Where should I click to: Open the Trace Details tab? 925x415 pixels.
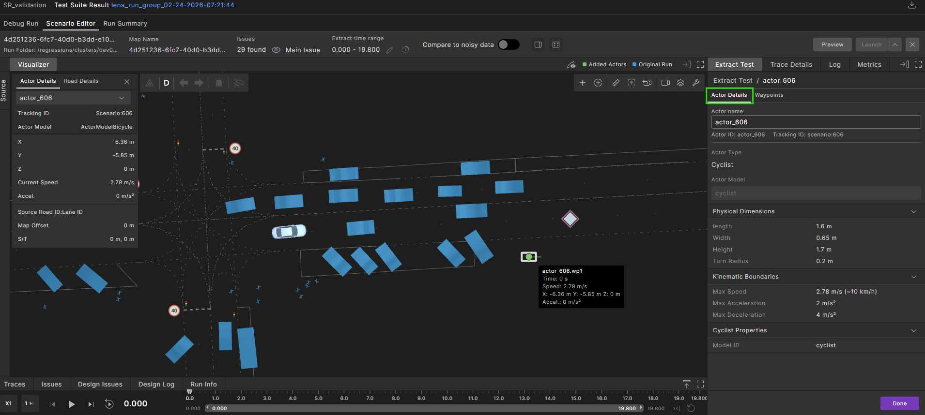point(791,64)
